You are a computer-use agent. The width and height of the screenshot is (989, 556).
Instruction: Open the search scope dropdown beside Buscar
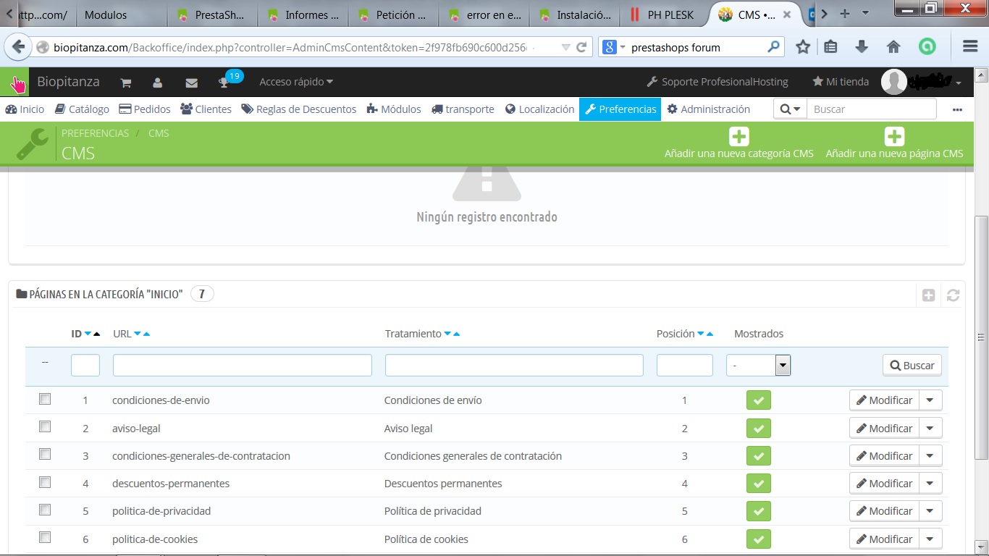pos(790,109)
